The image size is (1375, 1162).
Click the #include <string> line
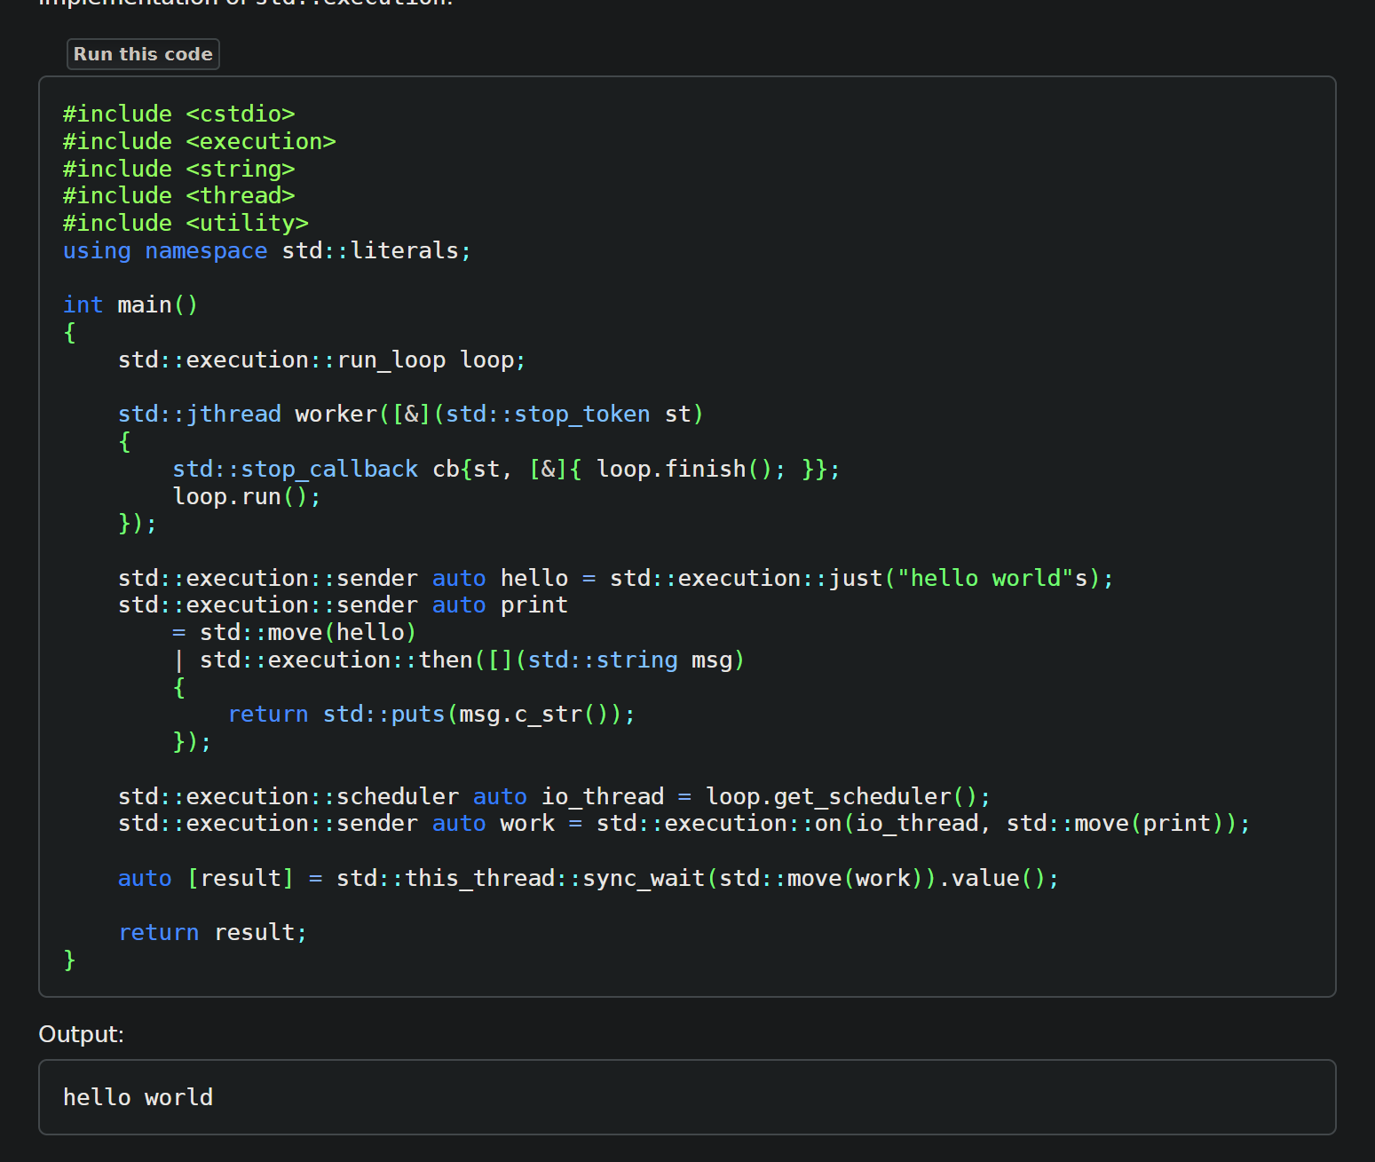(x=178, y=170)
